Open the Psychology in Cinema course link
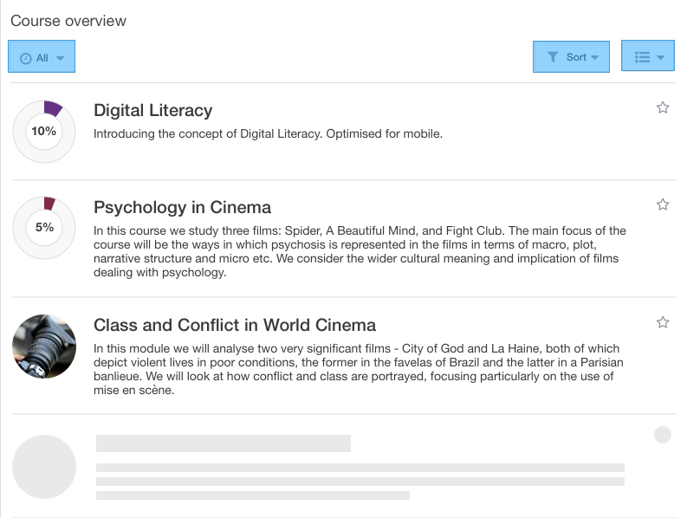Viewport: 687px width, 518px height. 182,207
